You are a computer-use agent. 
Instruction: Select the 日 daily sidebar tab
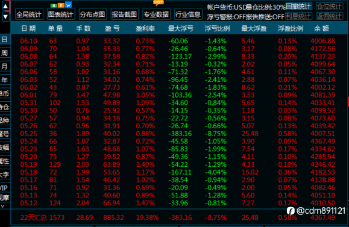(5, 40)
